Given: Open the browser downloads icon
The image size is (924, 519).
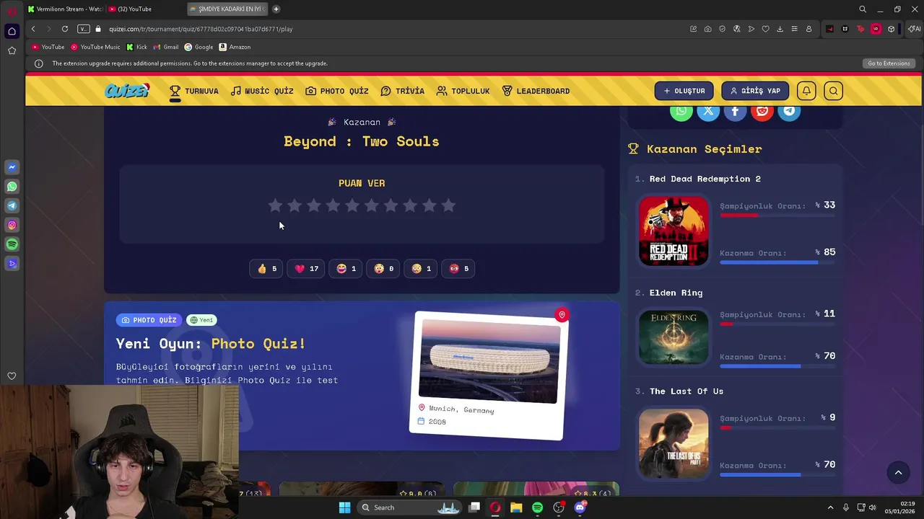Looking at the screenshot, I should coord(780,29).
